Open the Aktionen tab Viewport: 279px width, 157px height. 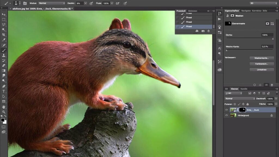pyautogui.click(x=192, y=11)
